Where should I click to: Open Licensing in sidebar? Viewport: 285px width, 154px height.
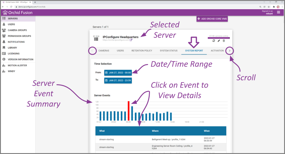[18, 54]
